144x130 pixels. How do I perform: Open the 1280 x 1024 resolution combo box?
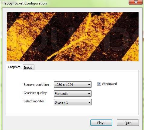[x=73, y=85]
